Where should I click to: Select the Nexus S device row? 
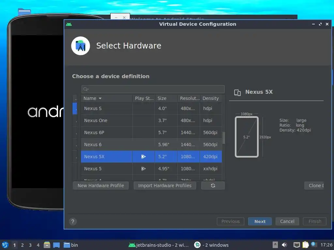(151, 108)
